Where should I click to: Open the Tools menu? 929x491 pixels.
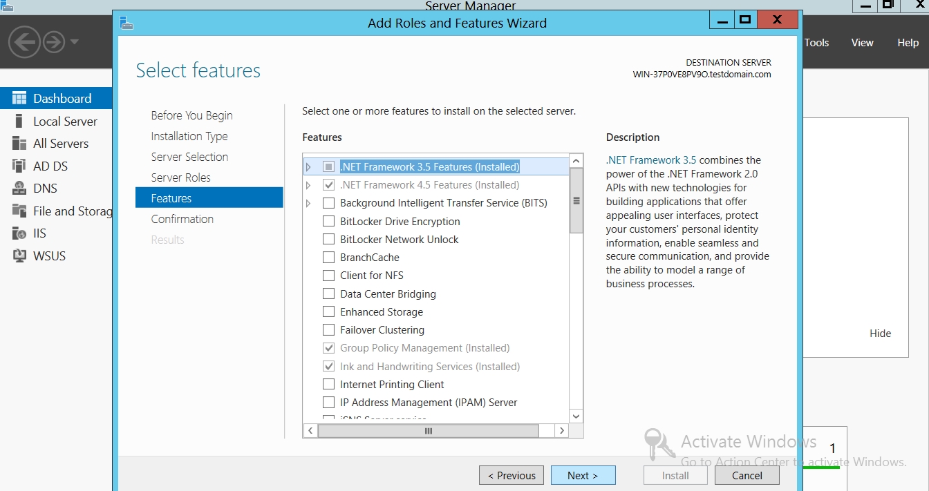(x=816, y=42)
